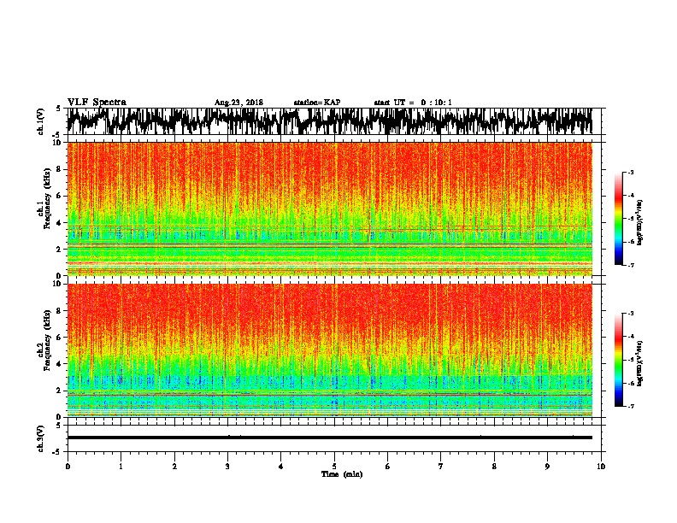Click the time axis tick label "5"
The width and height of the screenshot is (677, 523).
(x=334, y=467)
